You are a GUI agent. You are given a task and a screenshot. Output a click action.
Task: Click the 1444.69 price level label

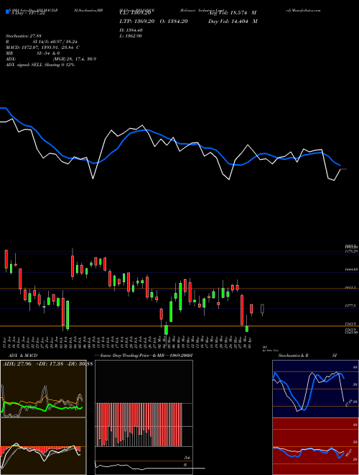(351, 269)
